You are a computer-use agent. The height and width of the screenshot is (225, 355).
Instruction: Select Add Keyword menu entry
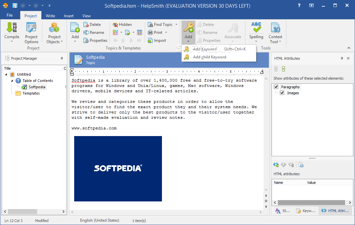(x=219, y=49)
